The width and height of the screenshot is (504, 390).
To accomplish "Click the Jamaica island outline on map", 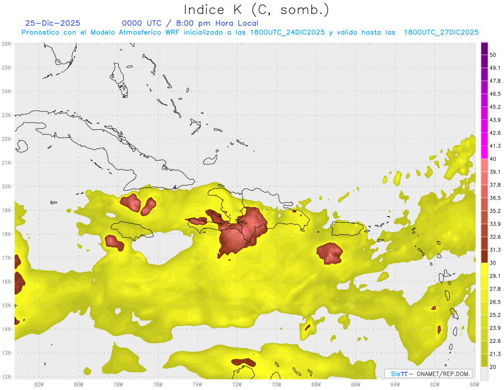I will tap(132, 231).
